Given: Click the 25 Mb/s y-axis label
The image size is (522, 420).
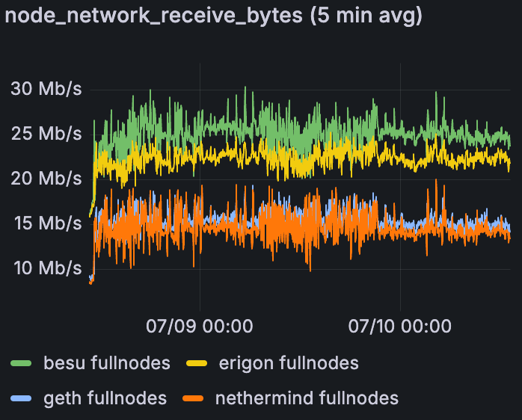Looking at the screenshot, I should pos(46,134).
